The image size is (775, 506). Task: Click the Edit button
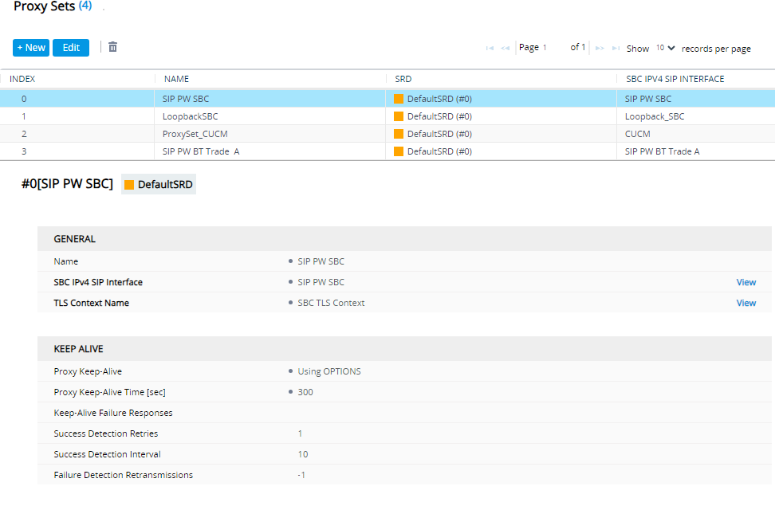click(x=71, y=48)
